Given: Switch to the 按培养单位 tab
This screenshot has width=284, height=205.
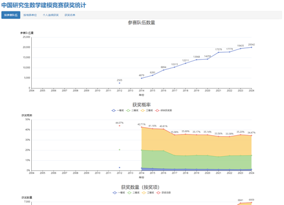Looking at the screenshot, I should [x=30, y=15].
